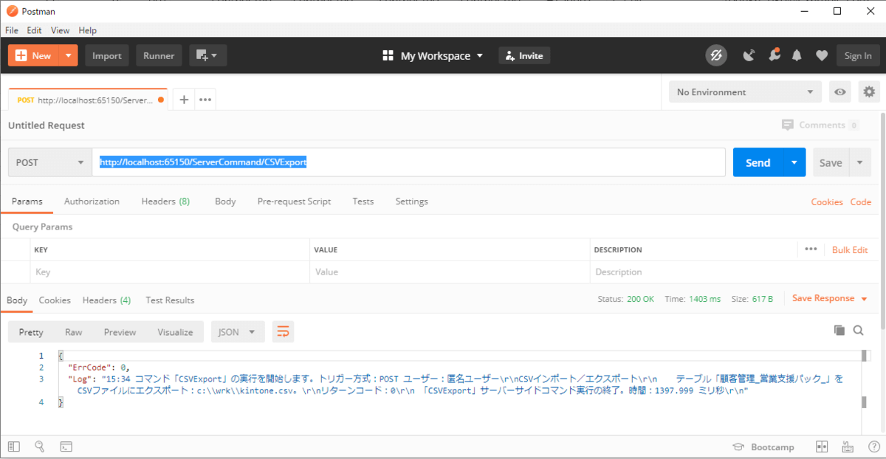
Task: Expand the Save button dropdown arrow
Action: click(860, 162)
